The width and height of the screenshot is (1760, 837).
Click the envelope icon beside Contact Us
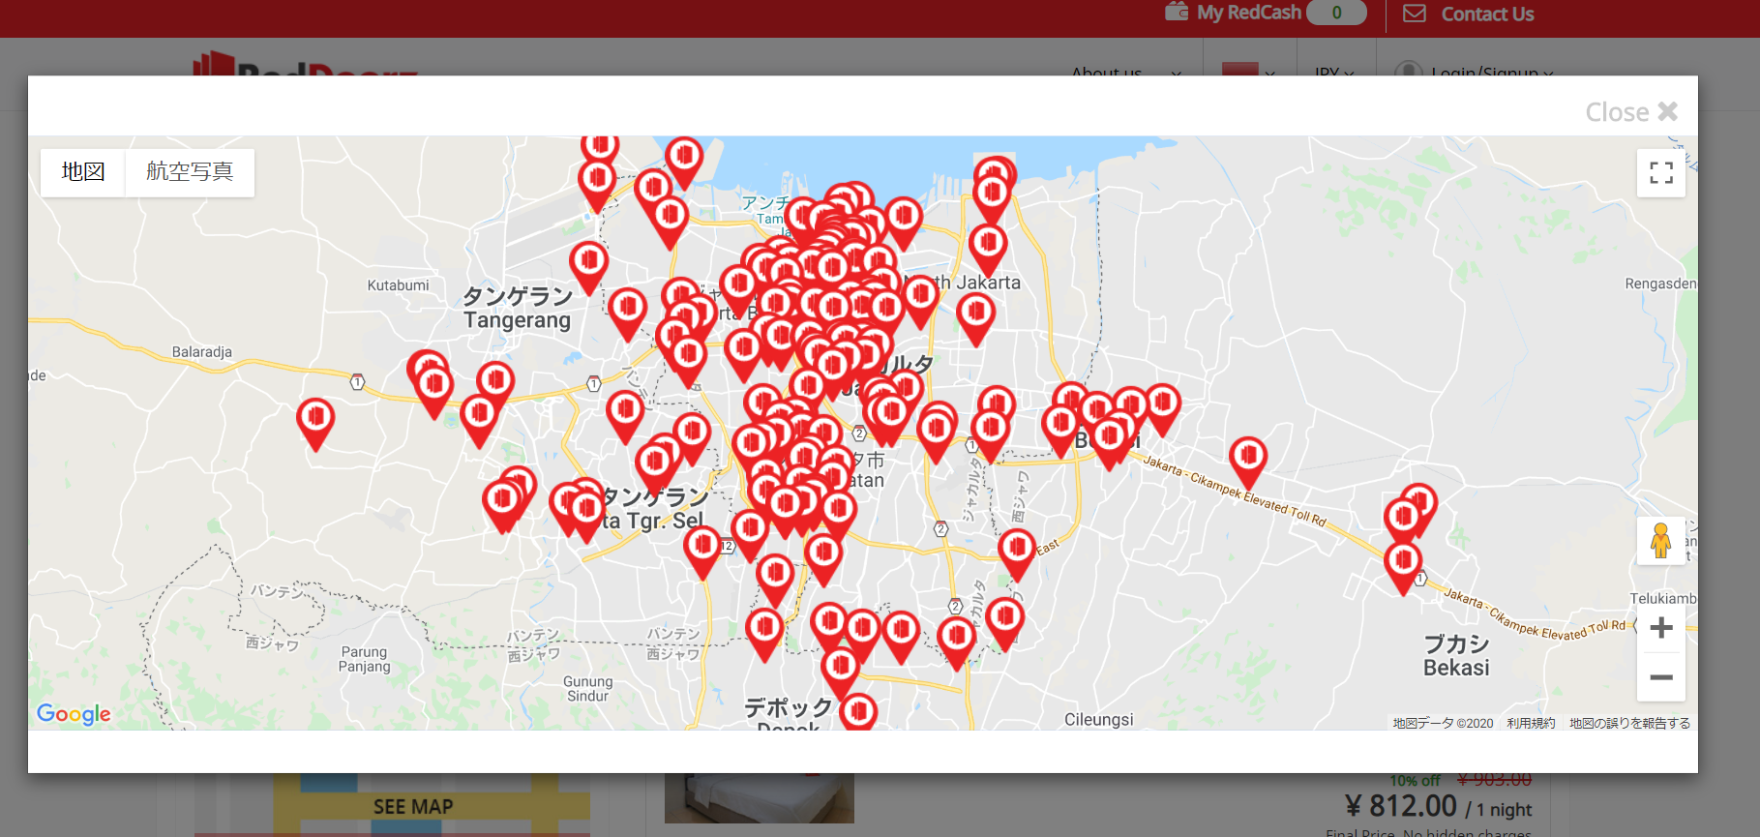coord(1415,14)
